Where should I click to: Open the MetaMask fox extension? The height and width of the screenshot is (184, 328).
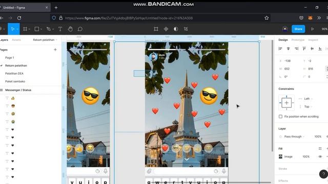[x=310, y=18]
